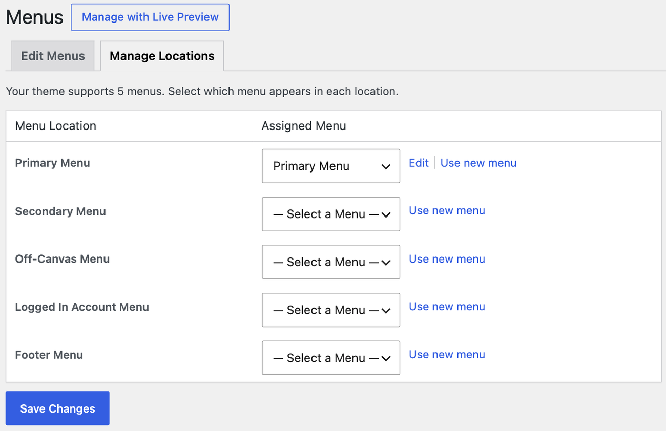The height and width of the screenshot is (431, 666).
Task: Open the Primary Menu assigned menu dropdown
Action: (x=331, y=166)
